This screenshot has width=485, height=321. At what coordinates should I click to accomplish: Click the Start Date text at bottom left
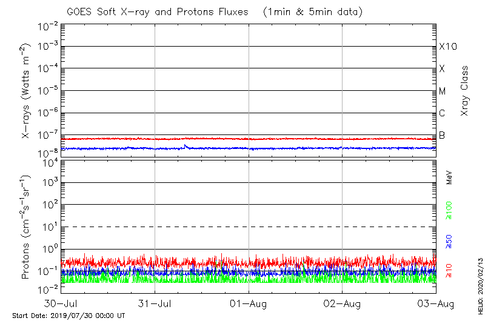pos(69,316)
